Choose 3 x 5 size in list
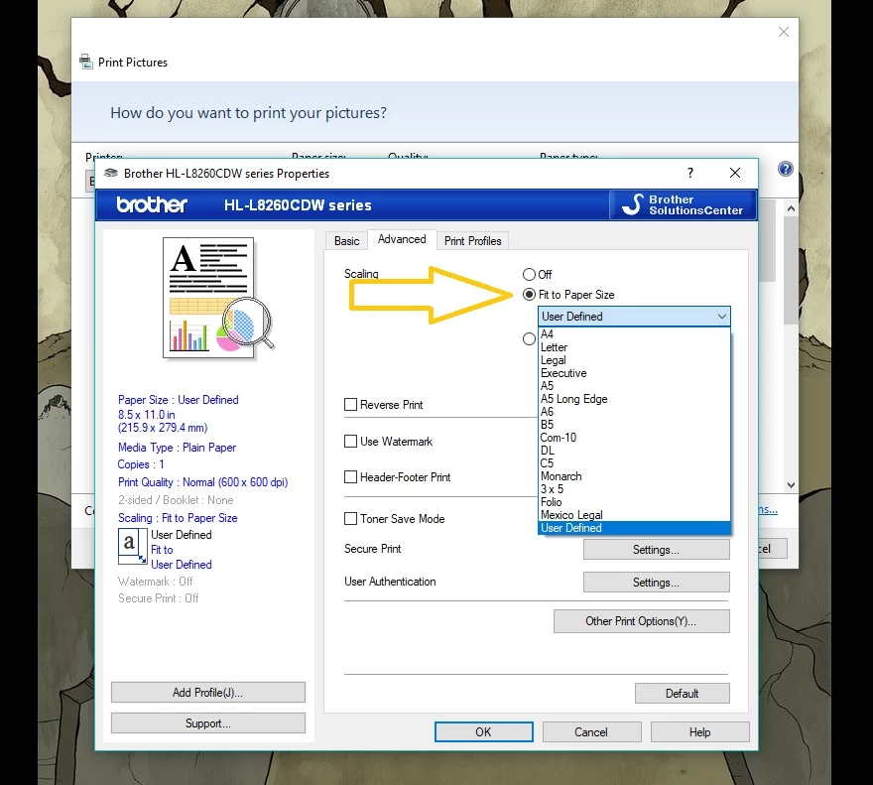 [634, 489]
